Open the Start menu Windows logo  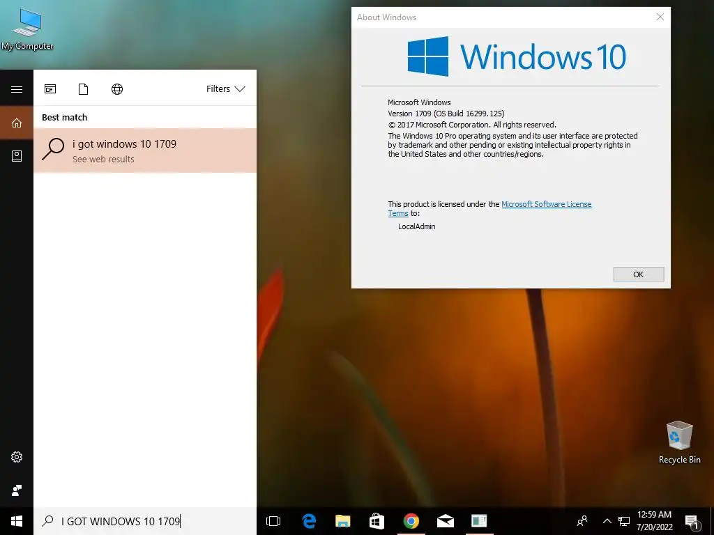(17, 521)
